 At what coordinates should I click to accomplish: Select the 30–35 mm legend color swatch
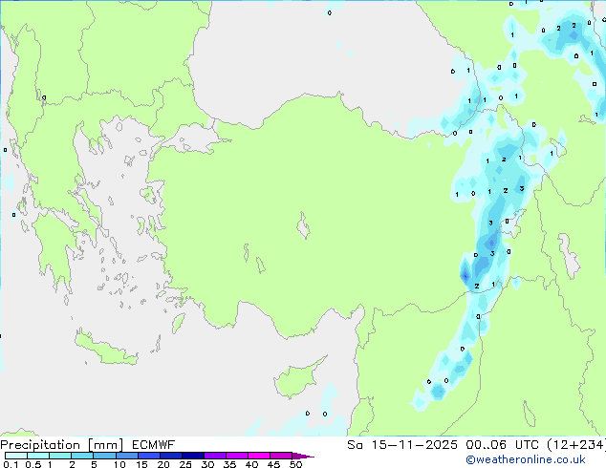(215, 456)
